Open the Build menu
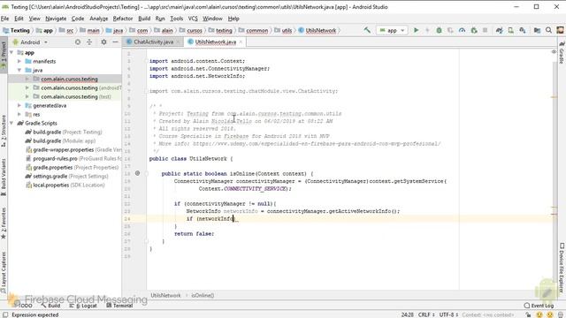 pyautogui.click(x=144, y=19)
